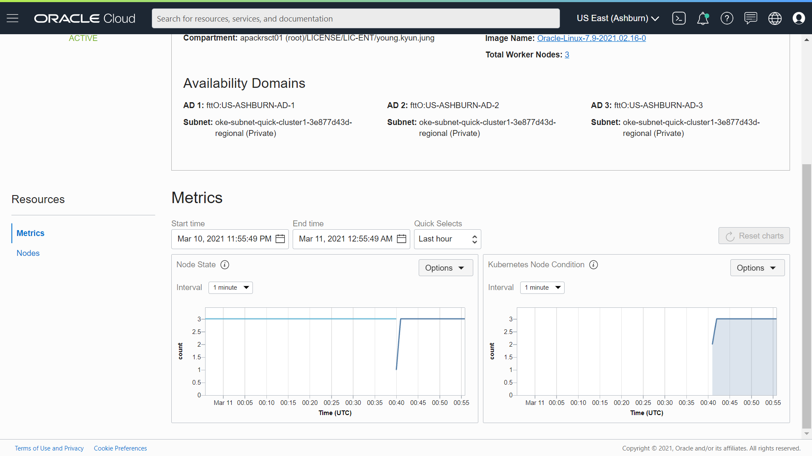Click the Node State info icon
Screen dimensions: 812x456
coord(225,265)
